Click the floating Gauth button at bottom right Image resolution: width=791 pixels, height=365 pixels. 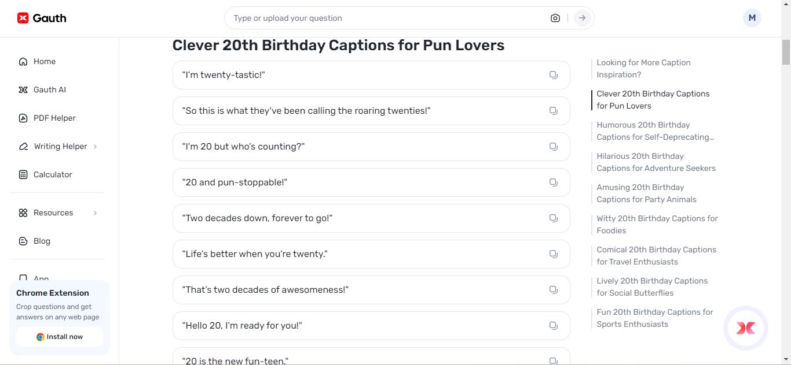point(746,328)
